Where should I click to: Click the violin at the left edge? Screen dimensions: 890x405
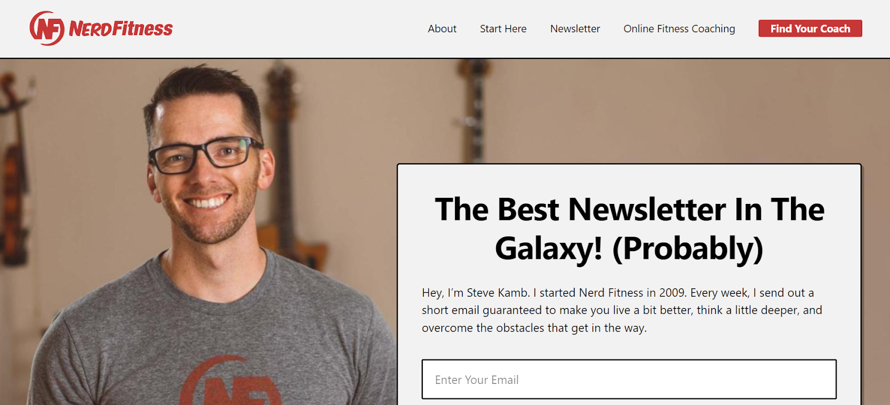13,172
